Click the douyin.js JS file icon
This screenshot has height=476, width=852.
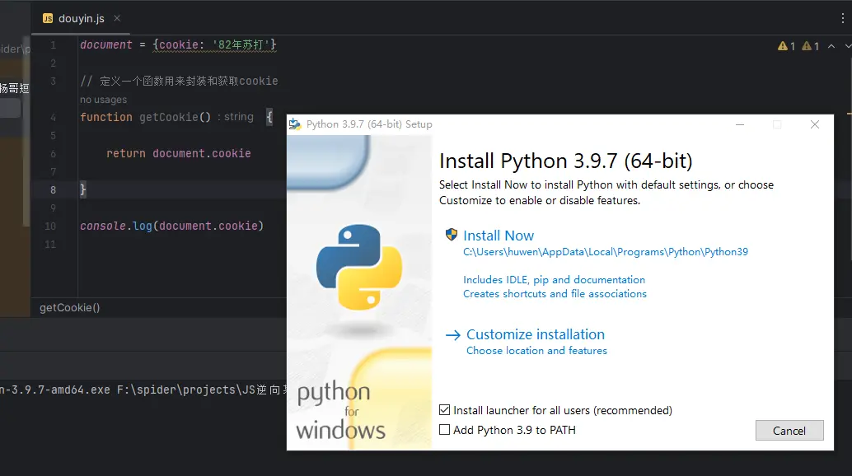point(48,18)
